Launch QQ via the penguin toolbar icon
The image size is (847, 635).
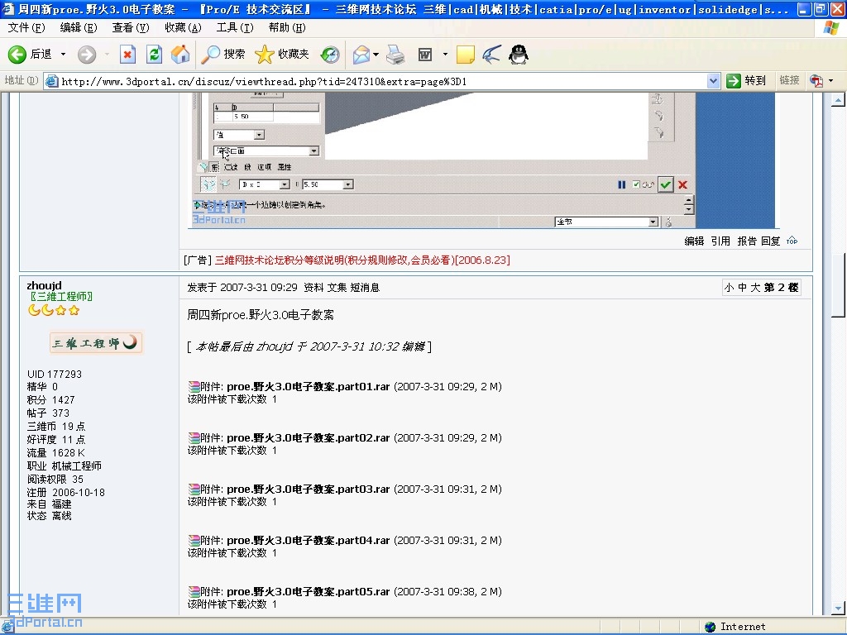click(x=517, y=55)
